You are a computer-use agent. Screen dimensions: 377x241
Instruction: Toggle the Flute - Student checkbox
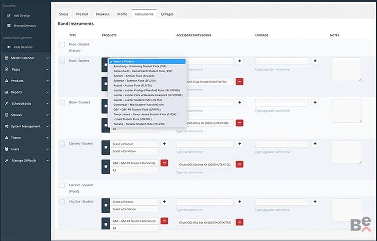(62, 61)
